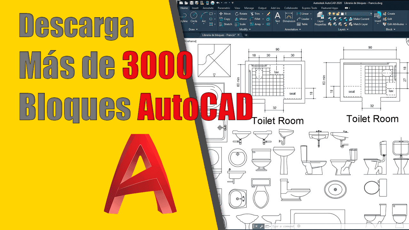This screenshot has height=230, width=409.
Task: Switch to the Insert ribbon tab
Action: point(195,8)
